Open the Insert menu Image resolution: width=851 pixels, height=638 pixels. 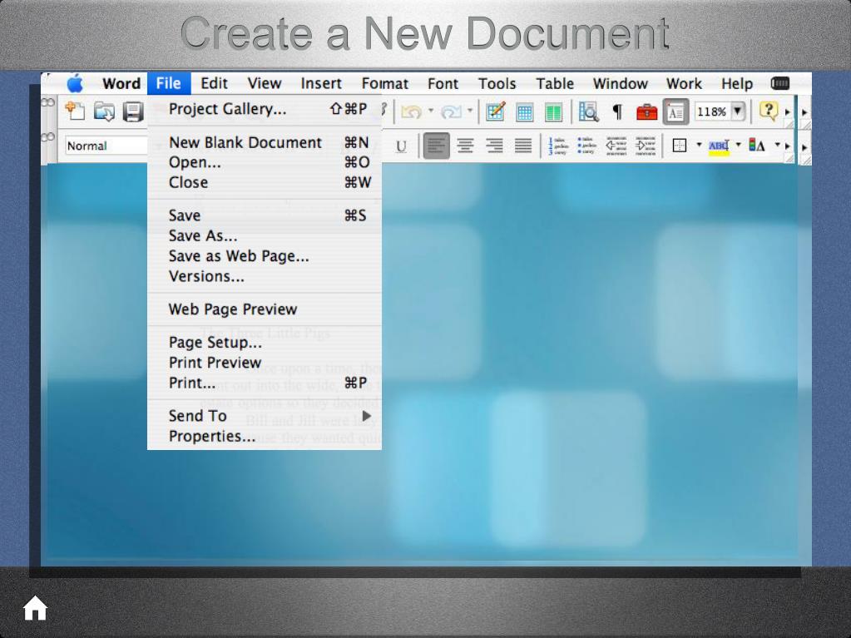tap(321, 83)
